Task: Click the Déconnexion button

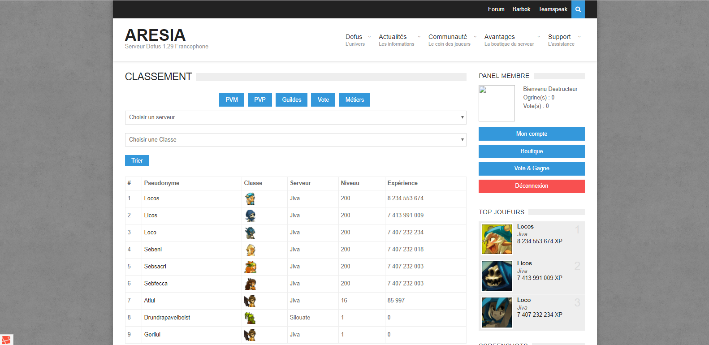Action: click(x=532, y=186)
